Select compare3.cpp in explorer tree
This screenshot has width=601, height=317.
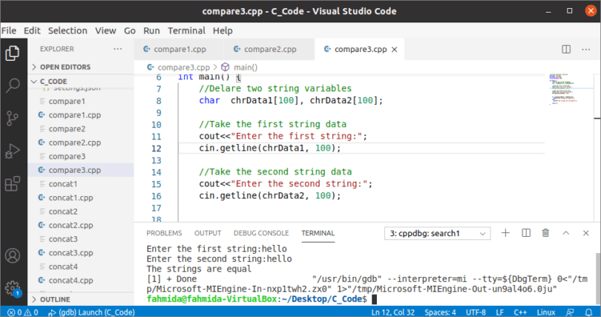(81, 170)
